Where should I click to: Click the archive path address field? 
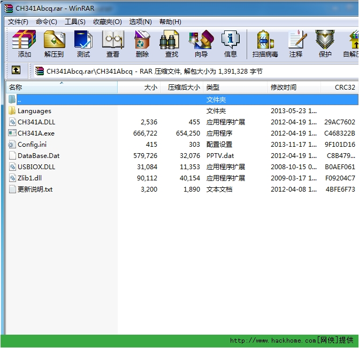click(196, 72)
